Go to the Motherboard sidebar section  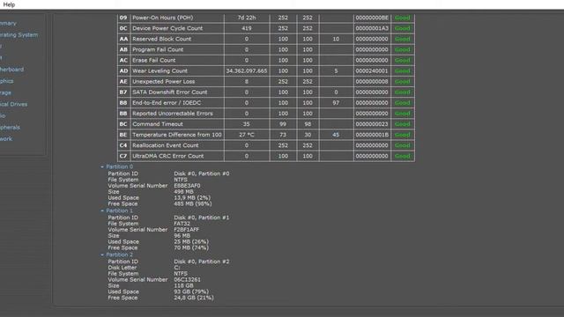[11, 70]
